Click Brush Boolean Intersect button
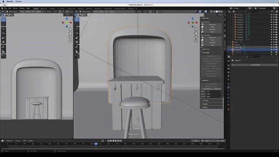The image size is (279, 157). pos(212,43)
